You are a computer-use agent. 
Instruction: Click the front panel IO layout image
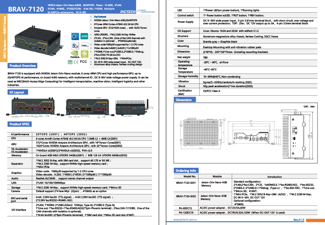click(33, 107)
